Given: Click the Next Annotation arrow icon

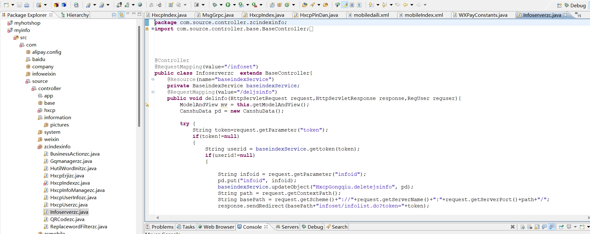Looking at the screenshot, I should point(371,5).
